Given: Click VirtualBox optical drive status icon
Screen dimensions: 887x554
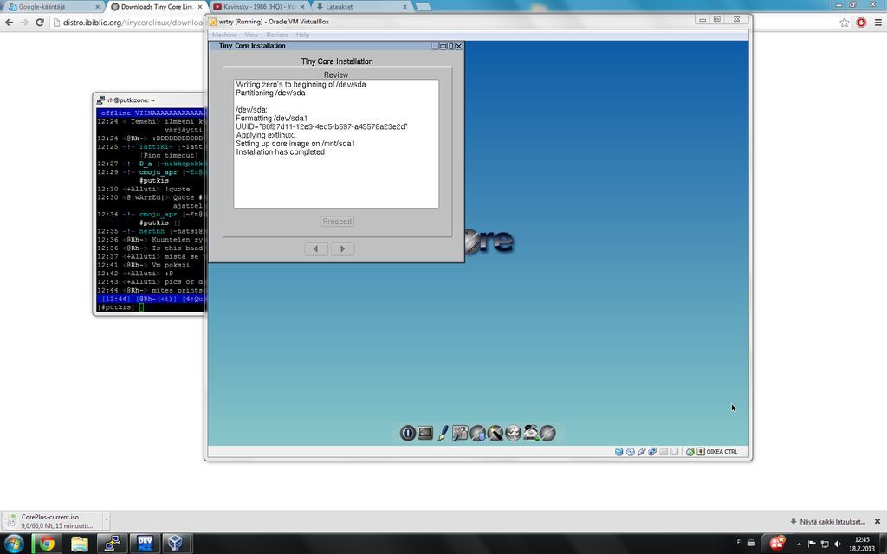Looking at the screenshot, I should coord(631,452).
